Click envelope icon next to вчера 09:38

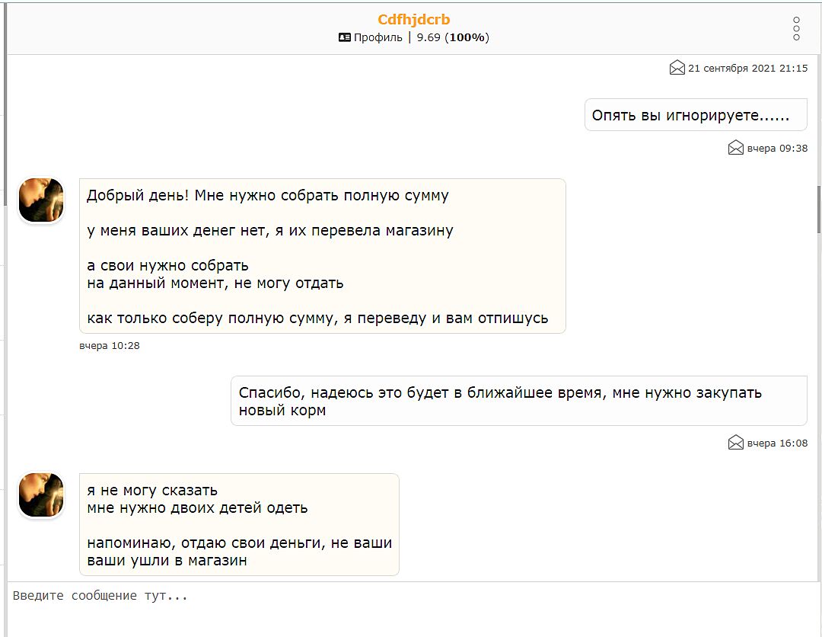coord(735,148)
